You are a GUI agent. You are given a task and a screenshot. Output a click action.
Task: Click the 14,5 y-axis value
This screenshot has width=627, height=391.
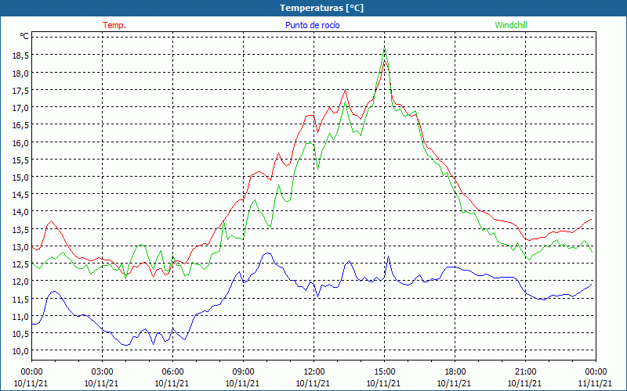(x=20, y=195)
